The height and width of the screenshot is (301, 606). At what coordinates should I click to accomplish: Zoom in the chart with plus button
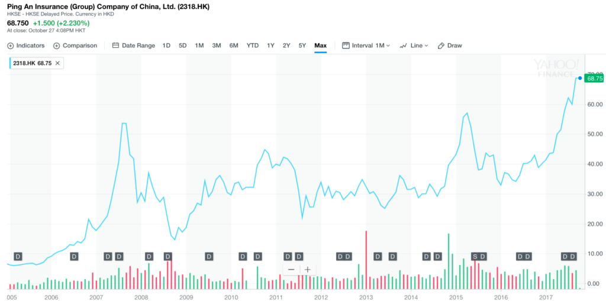[x=308, y=269]
